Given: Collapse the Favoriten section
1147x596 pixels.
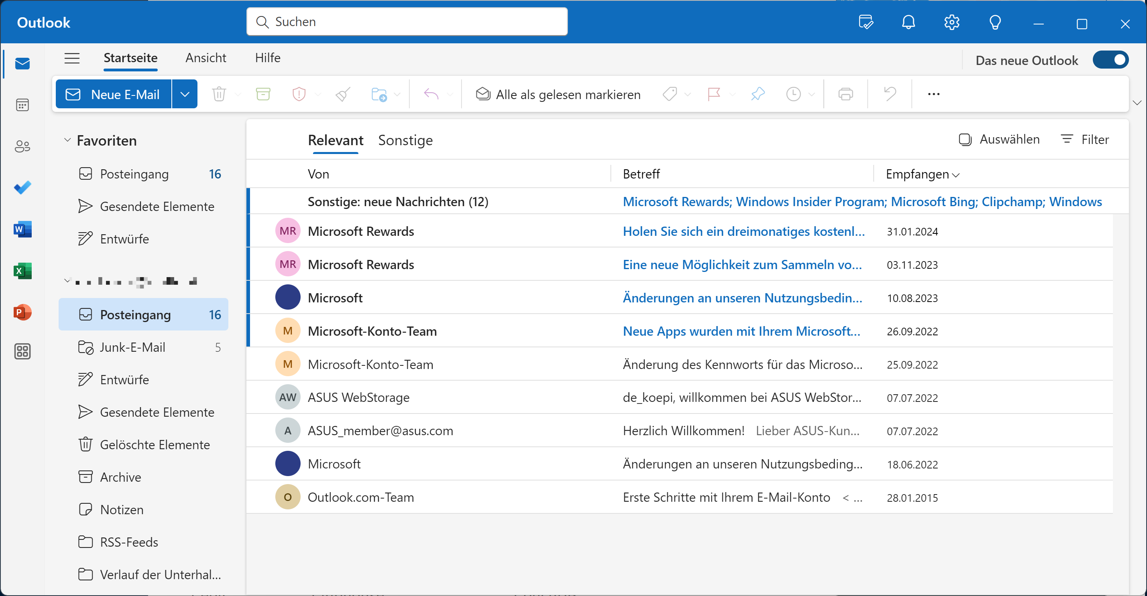Looking at the screenshot, I should pos(67,140).
